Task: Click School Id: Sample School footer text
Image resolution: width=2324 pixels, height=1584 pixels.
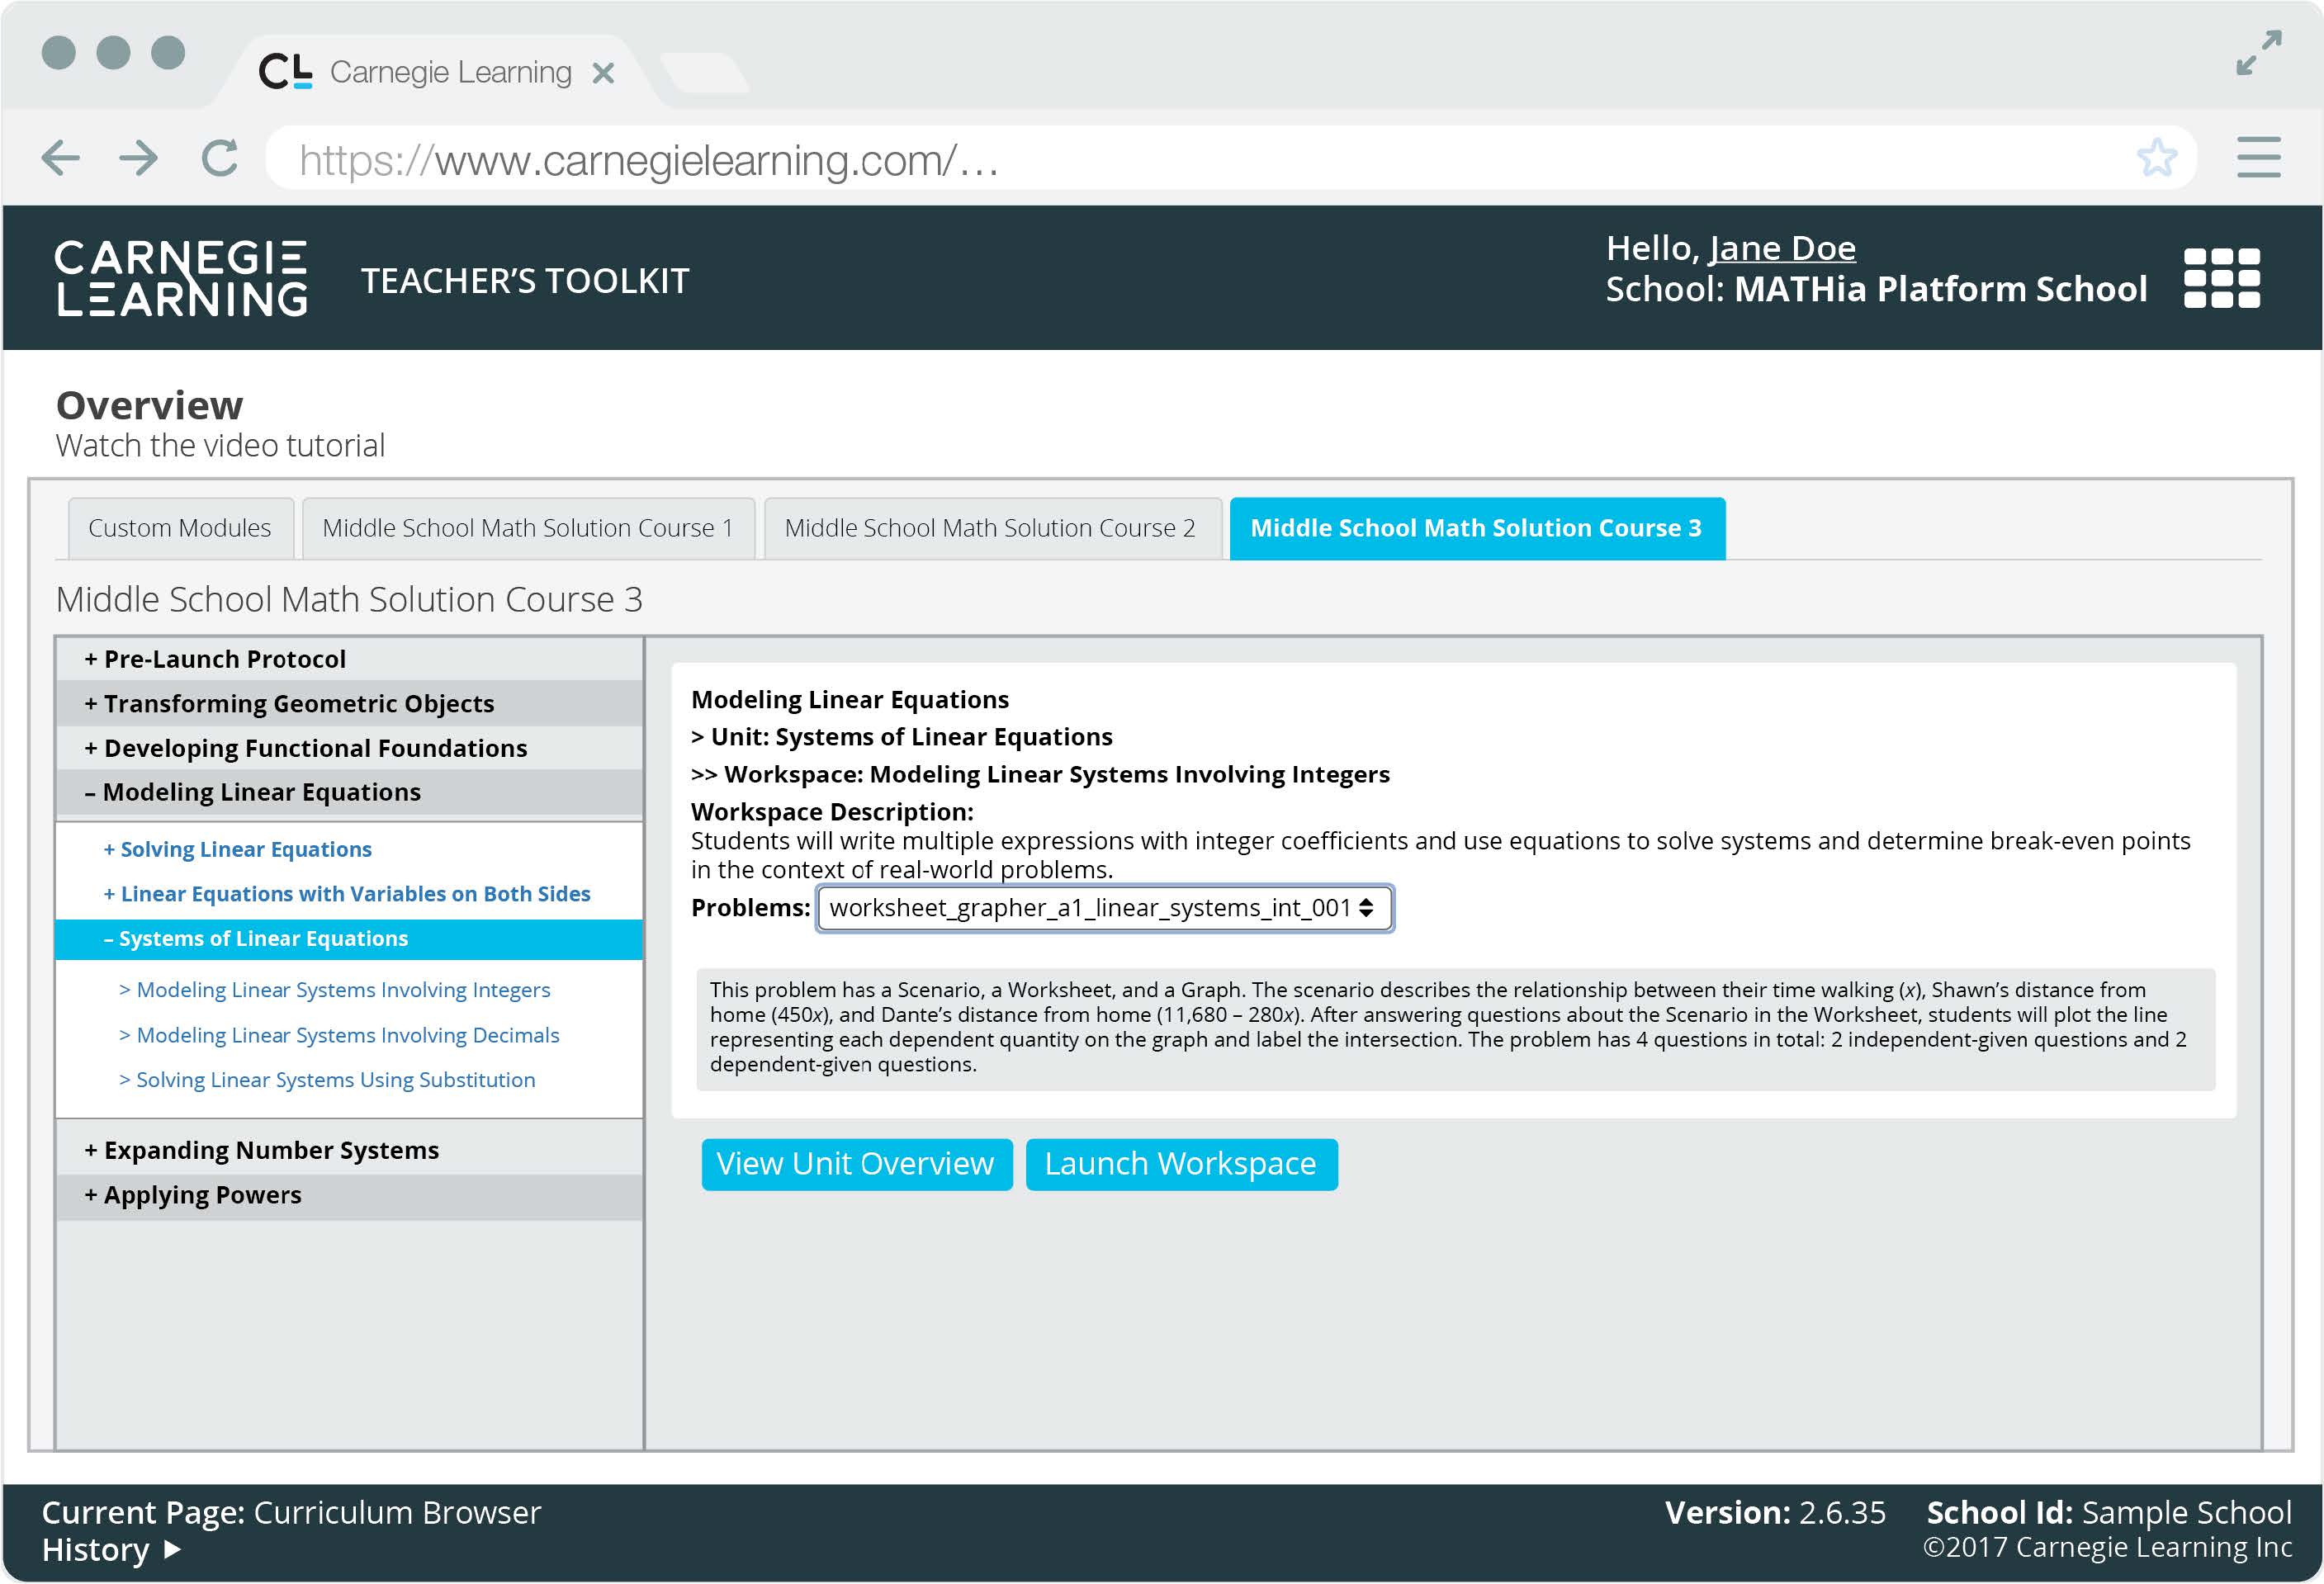Action: pos(2108,1513)
